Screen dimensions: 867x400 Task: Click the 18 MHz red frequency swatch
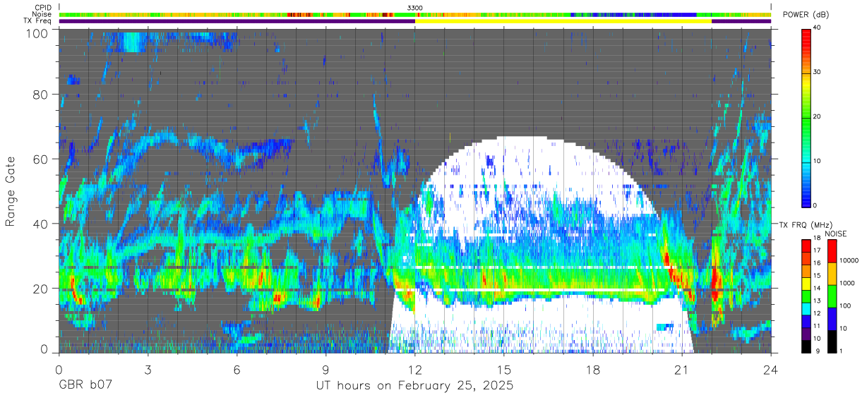tap(806, 242)
